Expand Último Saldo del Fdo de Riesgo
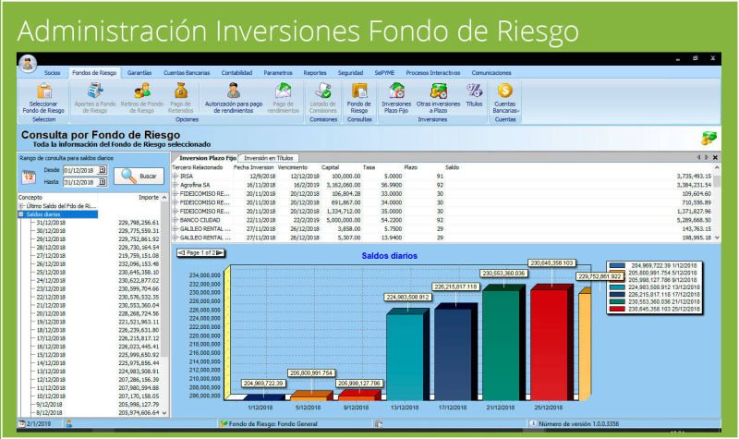Viewport: 739px width, 439px height. [x=21, y=206]
